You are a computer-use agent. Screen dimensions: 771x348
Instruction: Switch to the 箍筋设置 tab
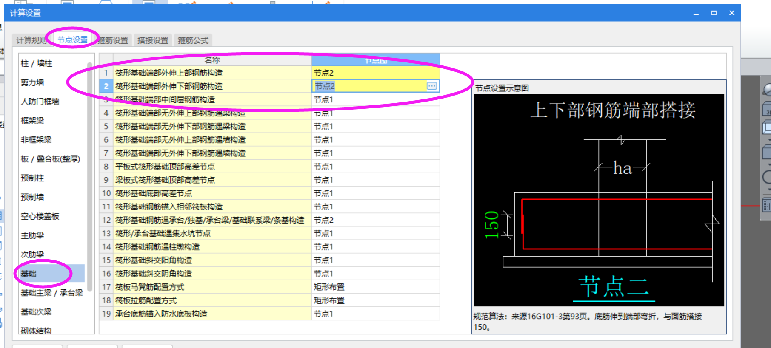(x=113, y=40)
